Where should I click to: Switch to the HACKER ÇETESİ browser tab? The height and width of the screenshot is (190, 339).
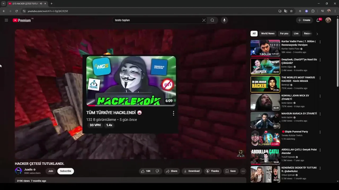(25, 3)
